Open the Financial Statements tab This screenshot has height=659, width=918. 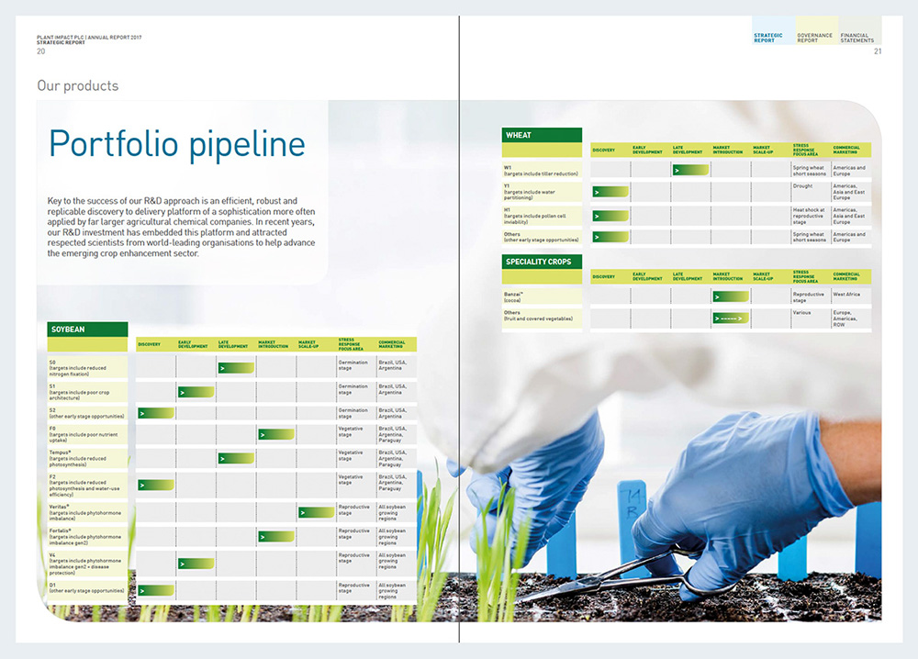point(858,35)
